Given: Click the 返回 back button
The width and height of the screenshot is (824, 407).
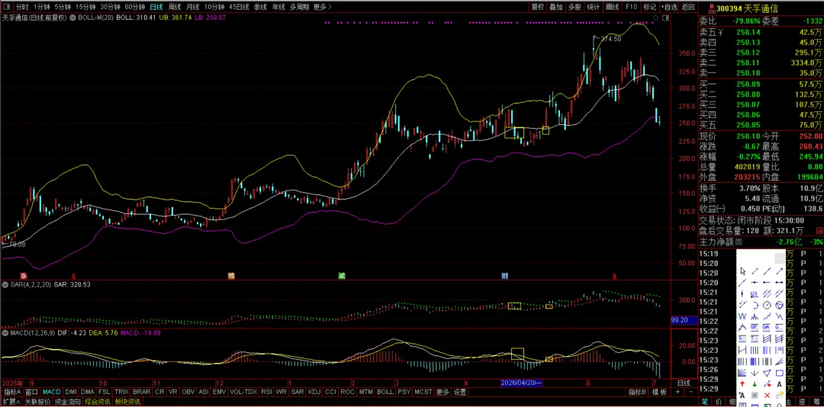Looking at the screenshot, I should (687, 7).
